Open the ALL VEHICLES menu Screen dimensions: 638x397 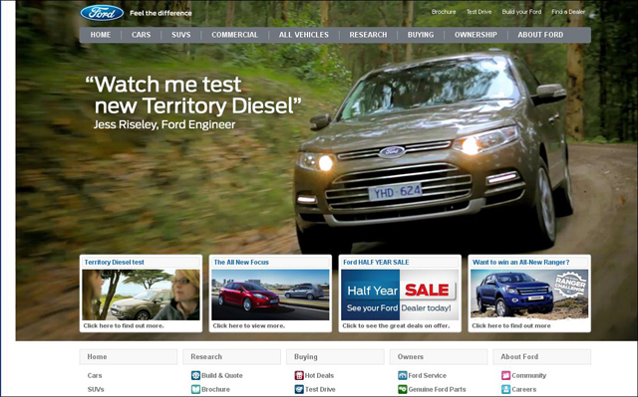[x=304, y=35]
